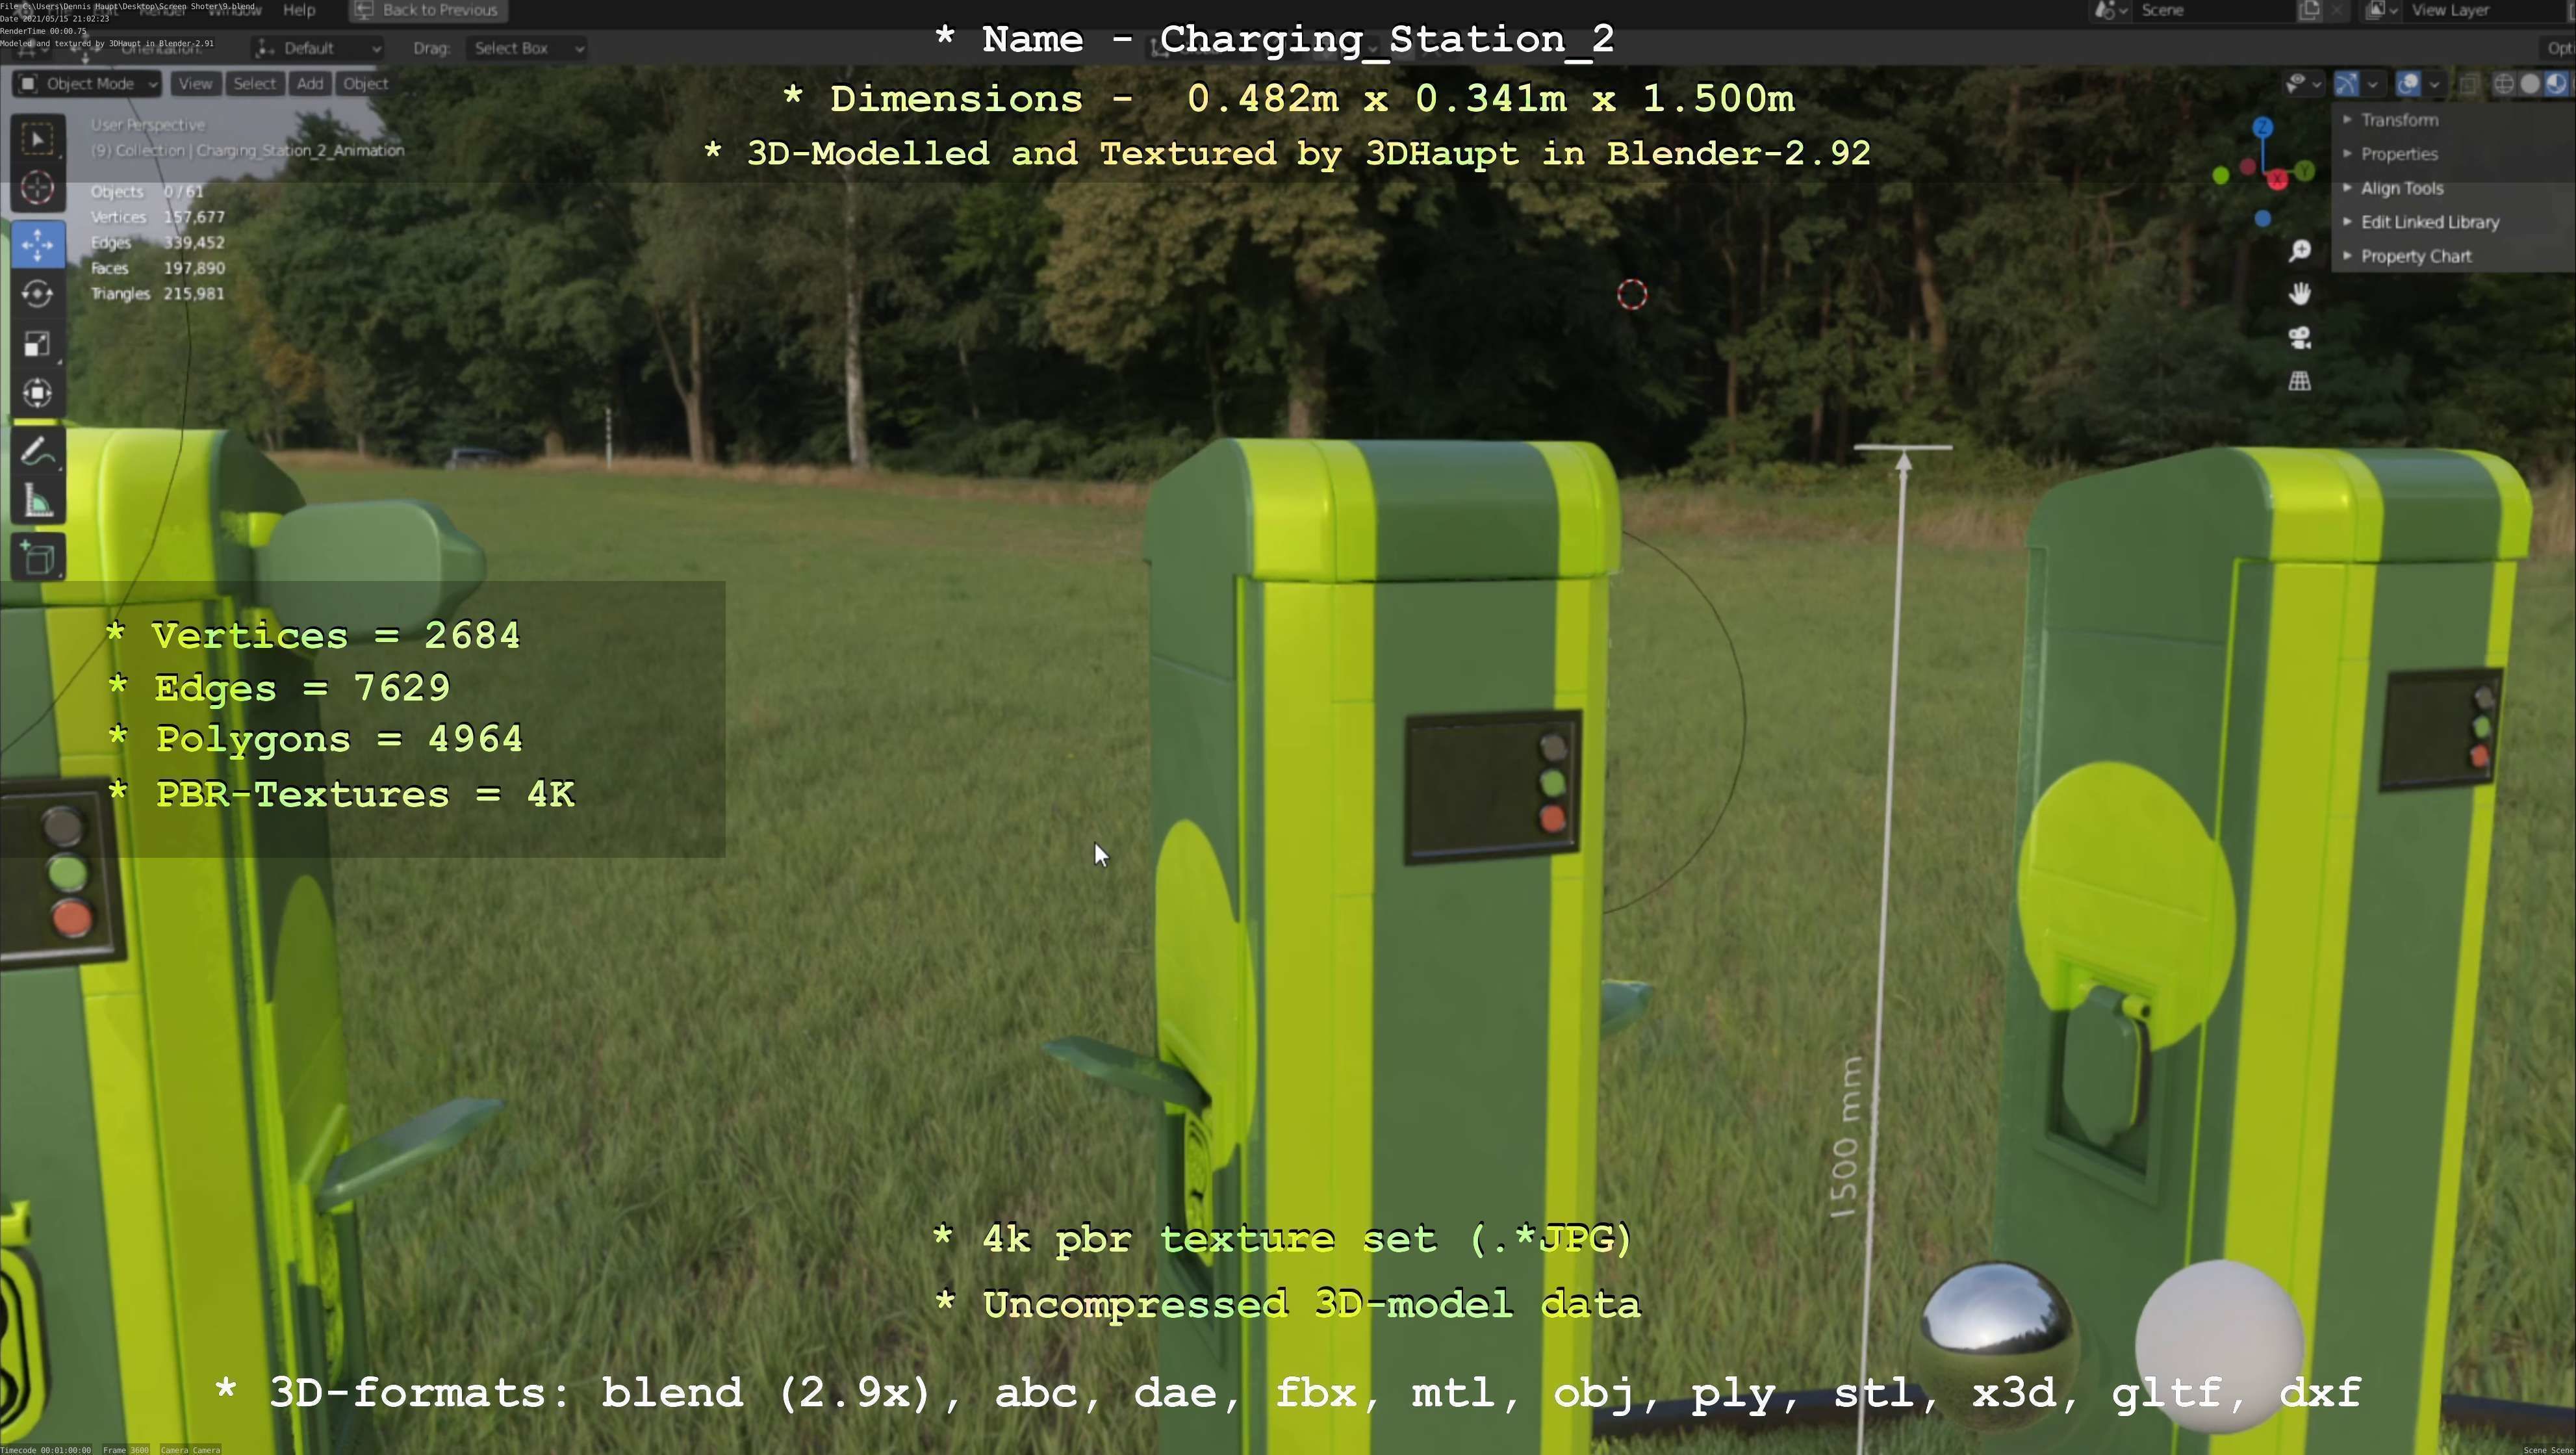Click the Z axis on navigation gizmo
The height and width of the screenshot is (1455, 2576).
[x=2262, y=128]
